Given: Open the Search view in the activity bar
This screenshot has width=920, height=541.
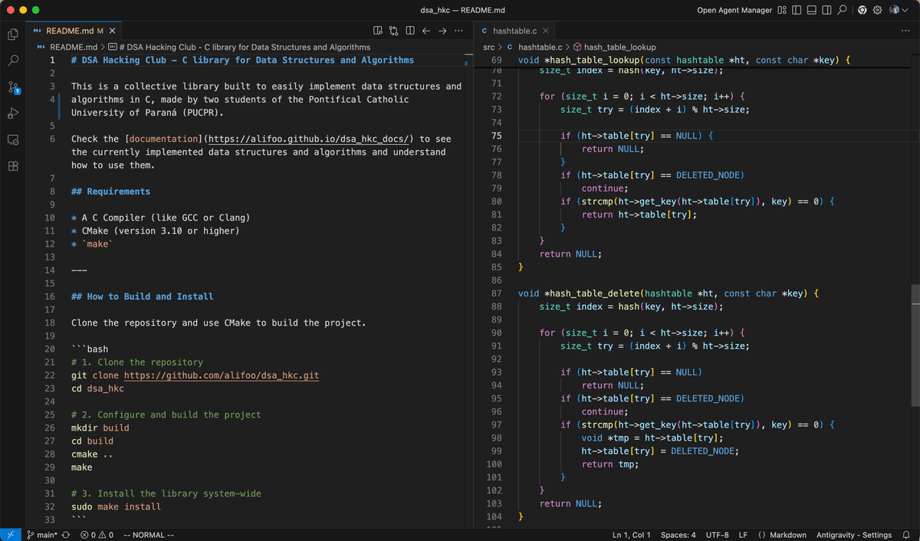Looking at the screenshot, I should pos(12,58).
